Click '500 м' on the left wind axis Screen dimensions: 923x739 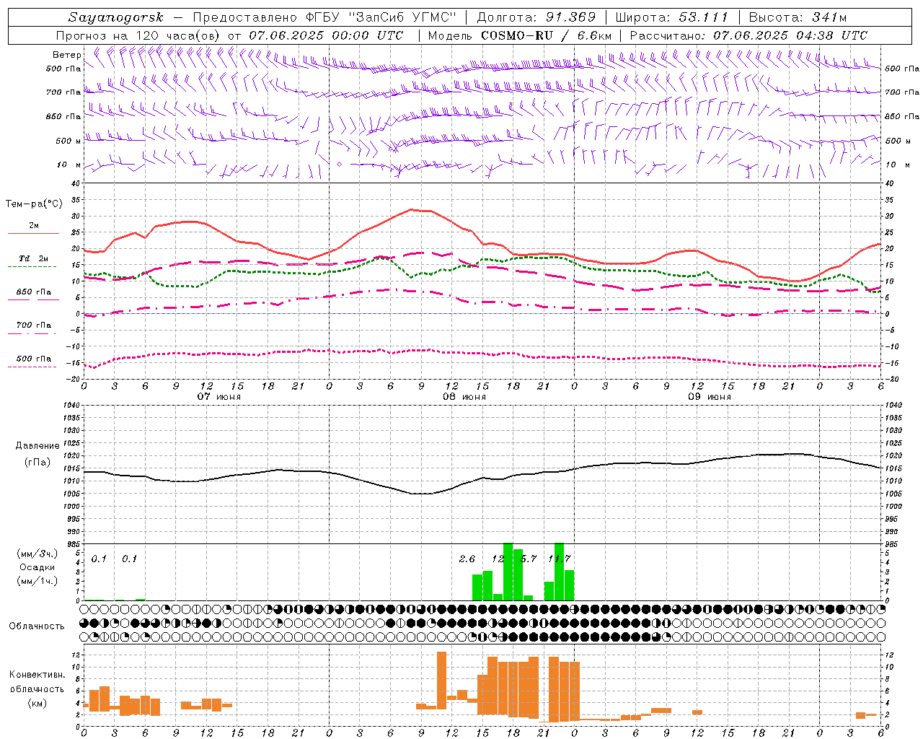tap(69, 141)
